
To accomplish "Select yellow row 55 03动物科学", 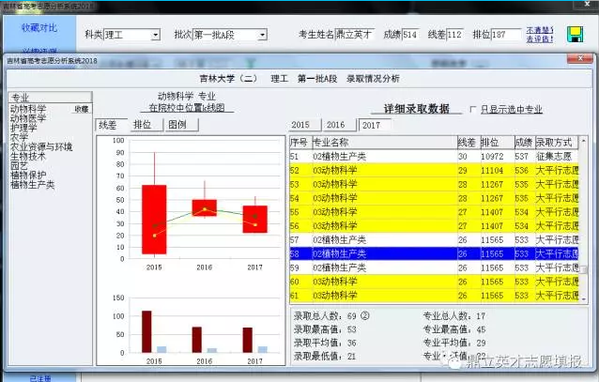I will [x=434, y=212].
